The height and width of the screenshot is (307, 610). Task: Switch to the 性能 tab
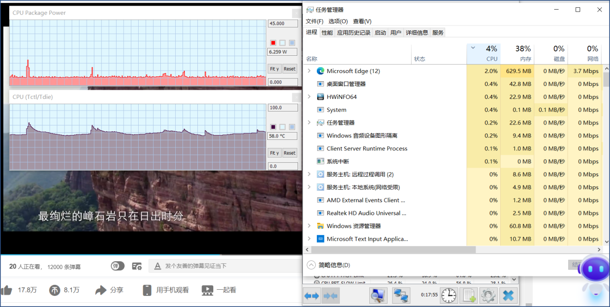tap(327, 33)
